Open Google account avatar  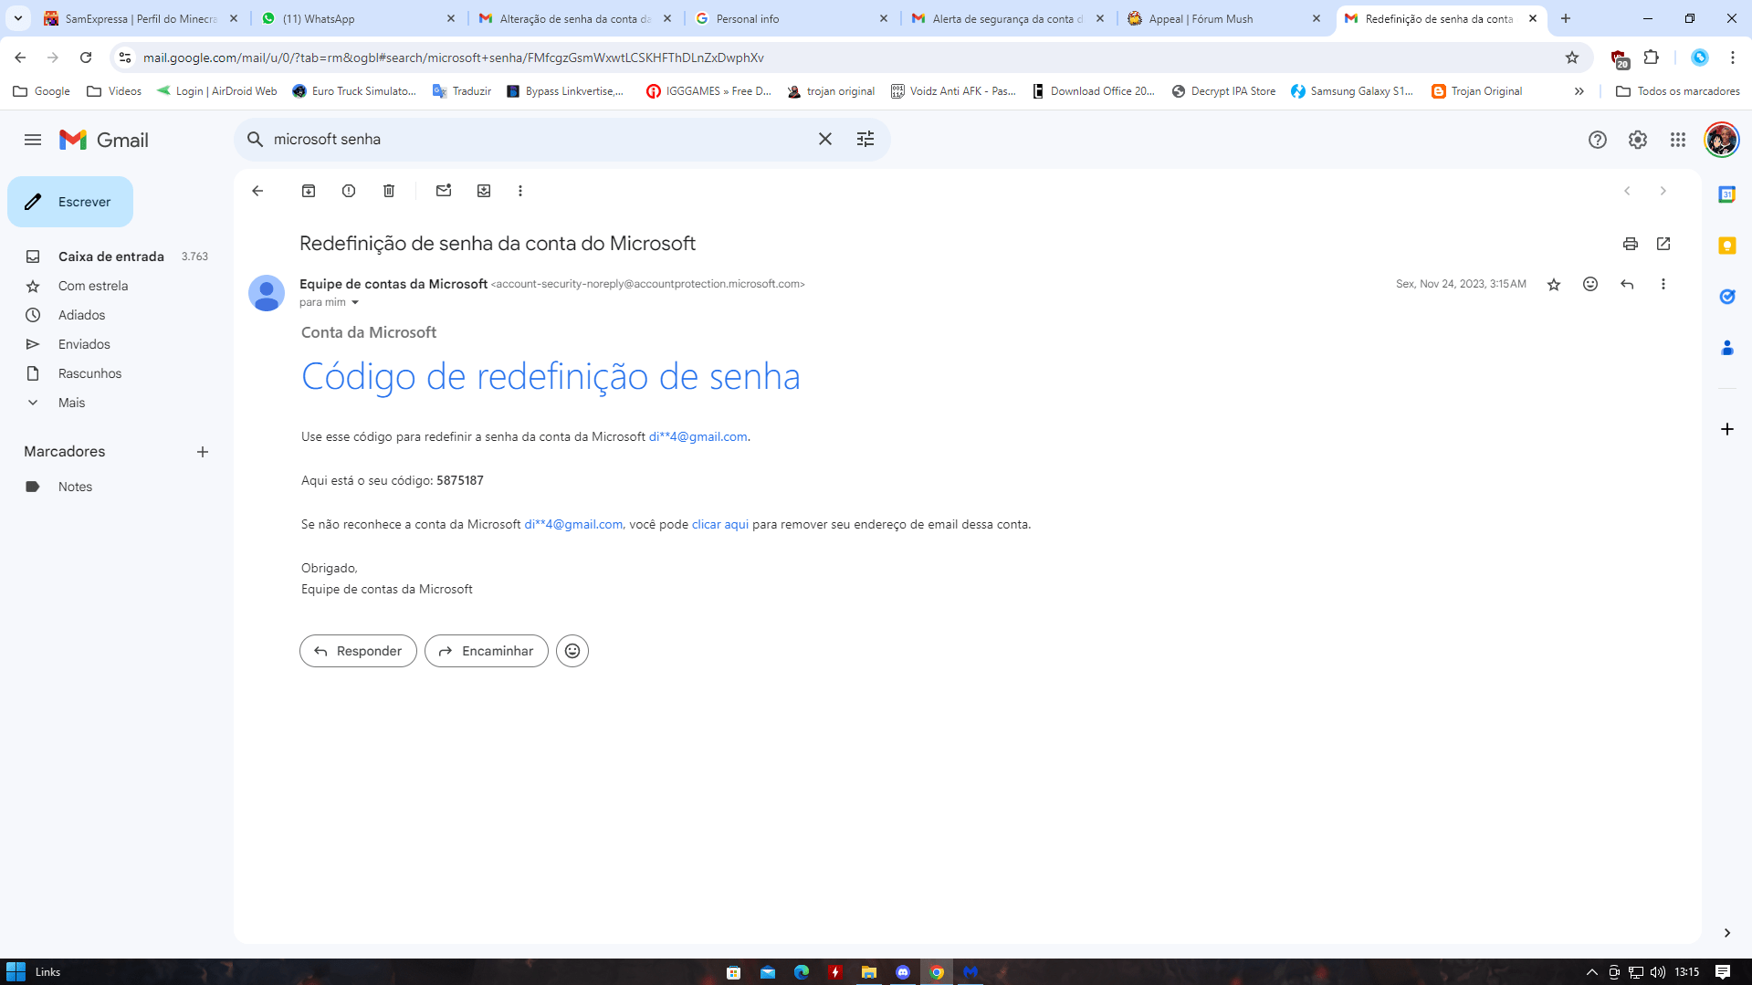coord(1722,140)
